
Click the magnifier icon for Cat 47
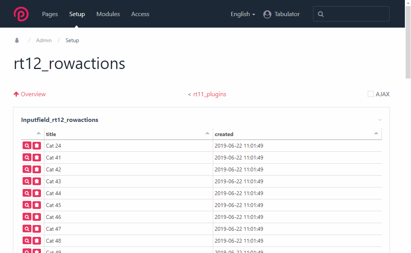[27, 229]
